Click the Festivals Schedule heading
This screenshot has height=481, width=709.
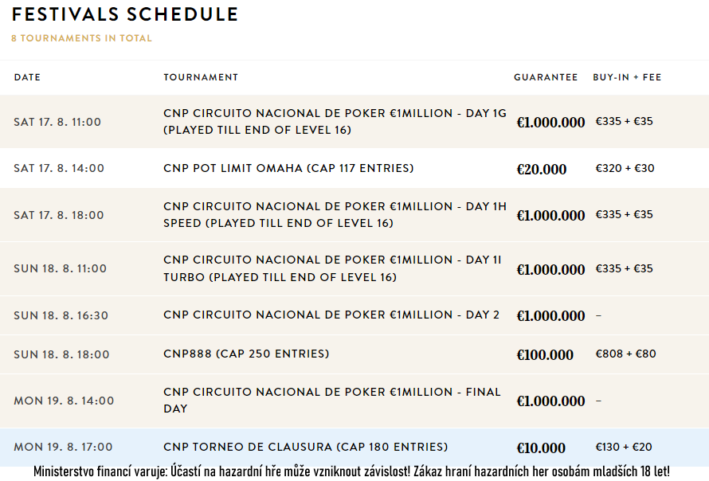tap(125, 14)
